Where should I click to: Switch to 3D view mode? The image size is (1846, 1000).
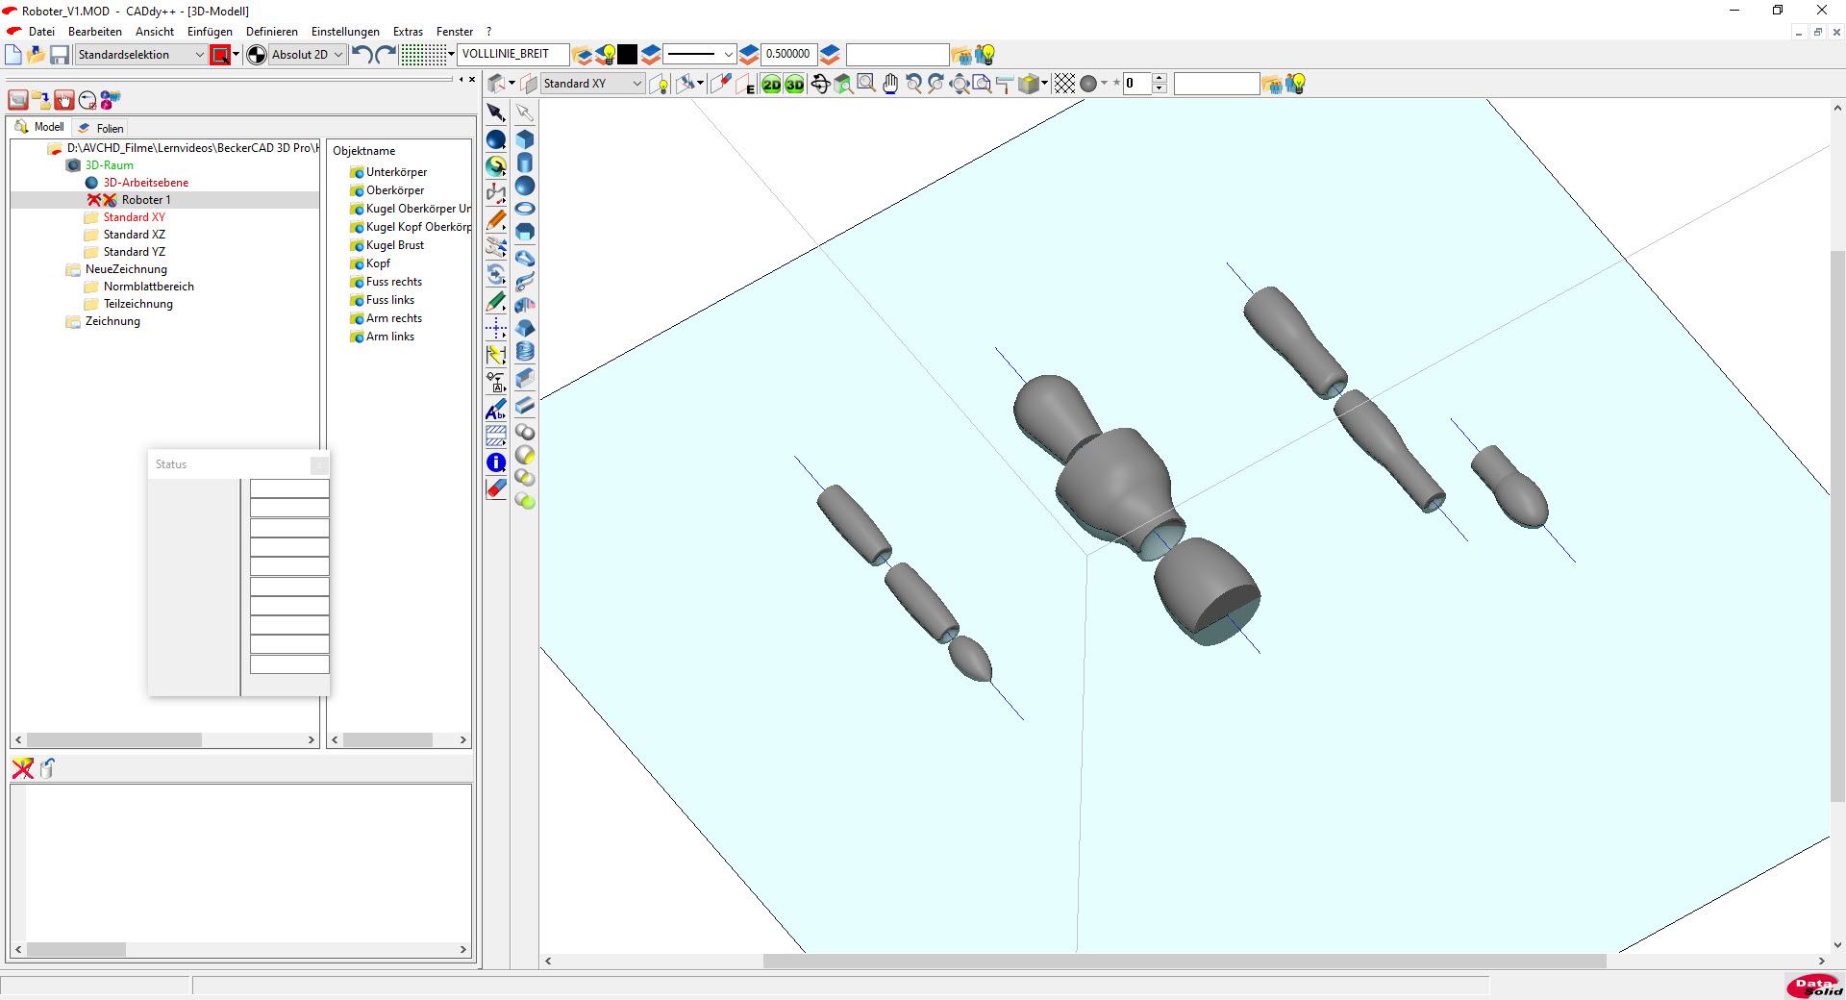click(x=794, y=85)
